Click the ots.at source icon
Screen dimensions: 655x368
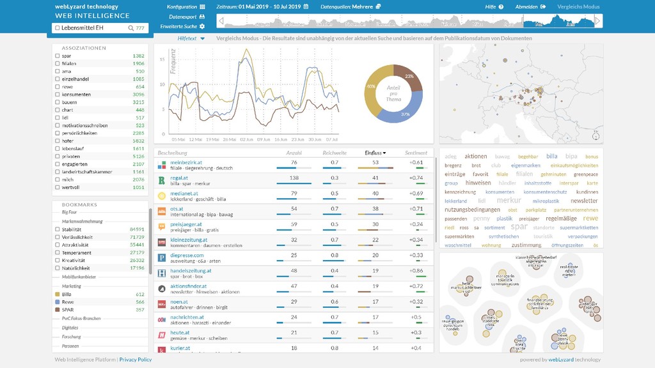[162, 211]
